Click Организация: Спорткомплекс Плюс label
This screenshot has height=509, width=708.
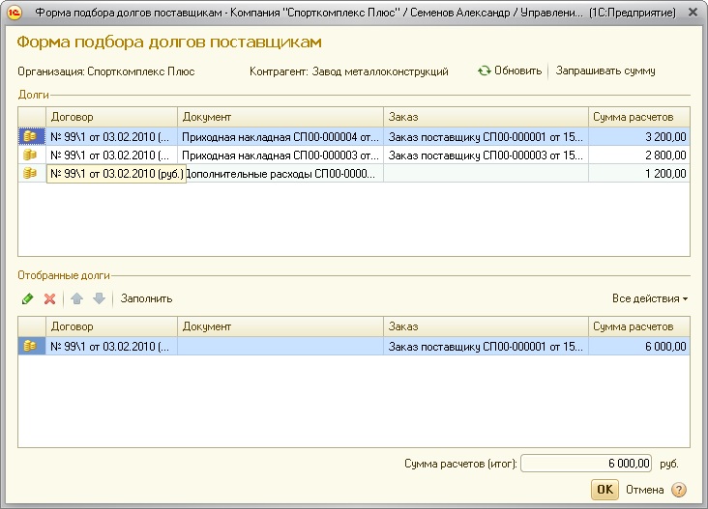coord(106,71)
